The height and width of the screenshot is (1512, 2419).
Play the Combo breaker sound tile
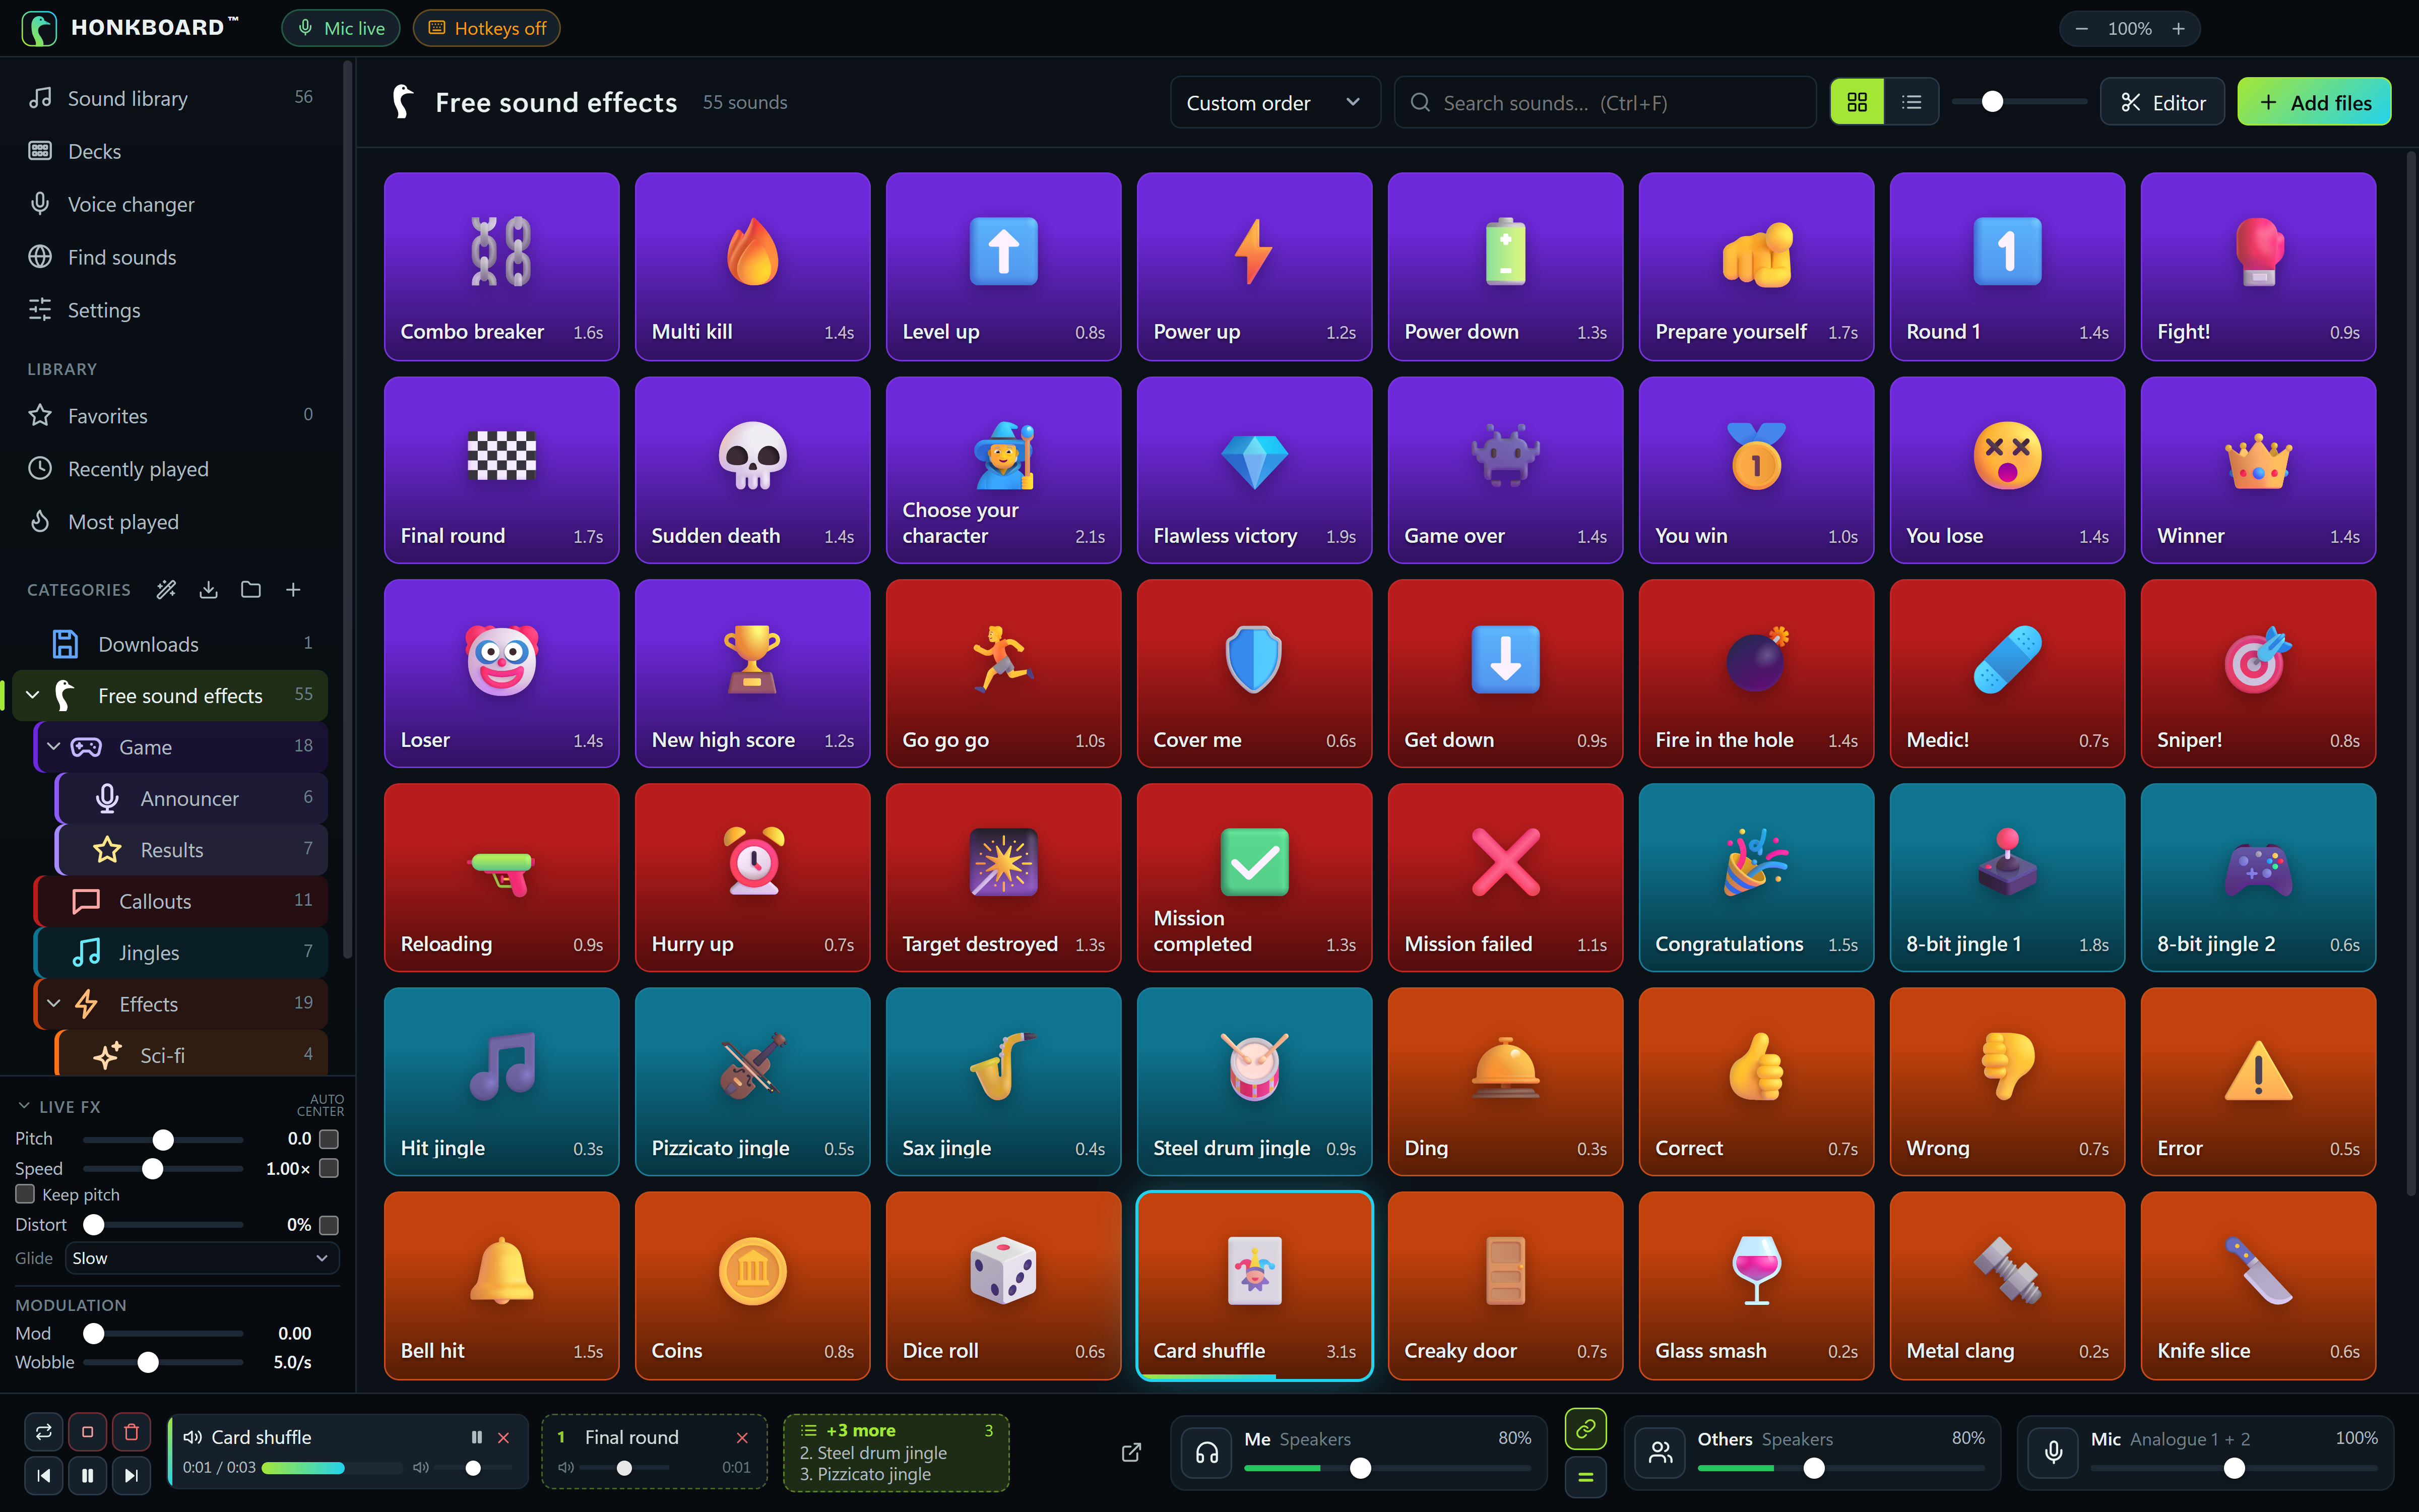tap(502, 266)
